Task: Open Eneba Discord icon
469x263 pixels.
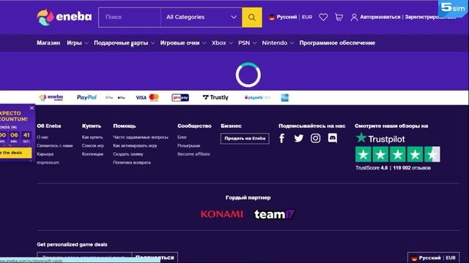Action: coord(332,138)
